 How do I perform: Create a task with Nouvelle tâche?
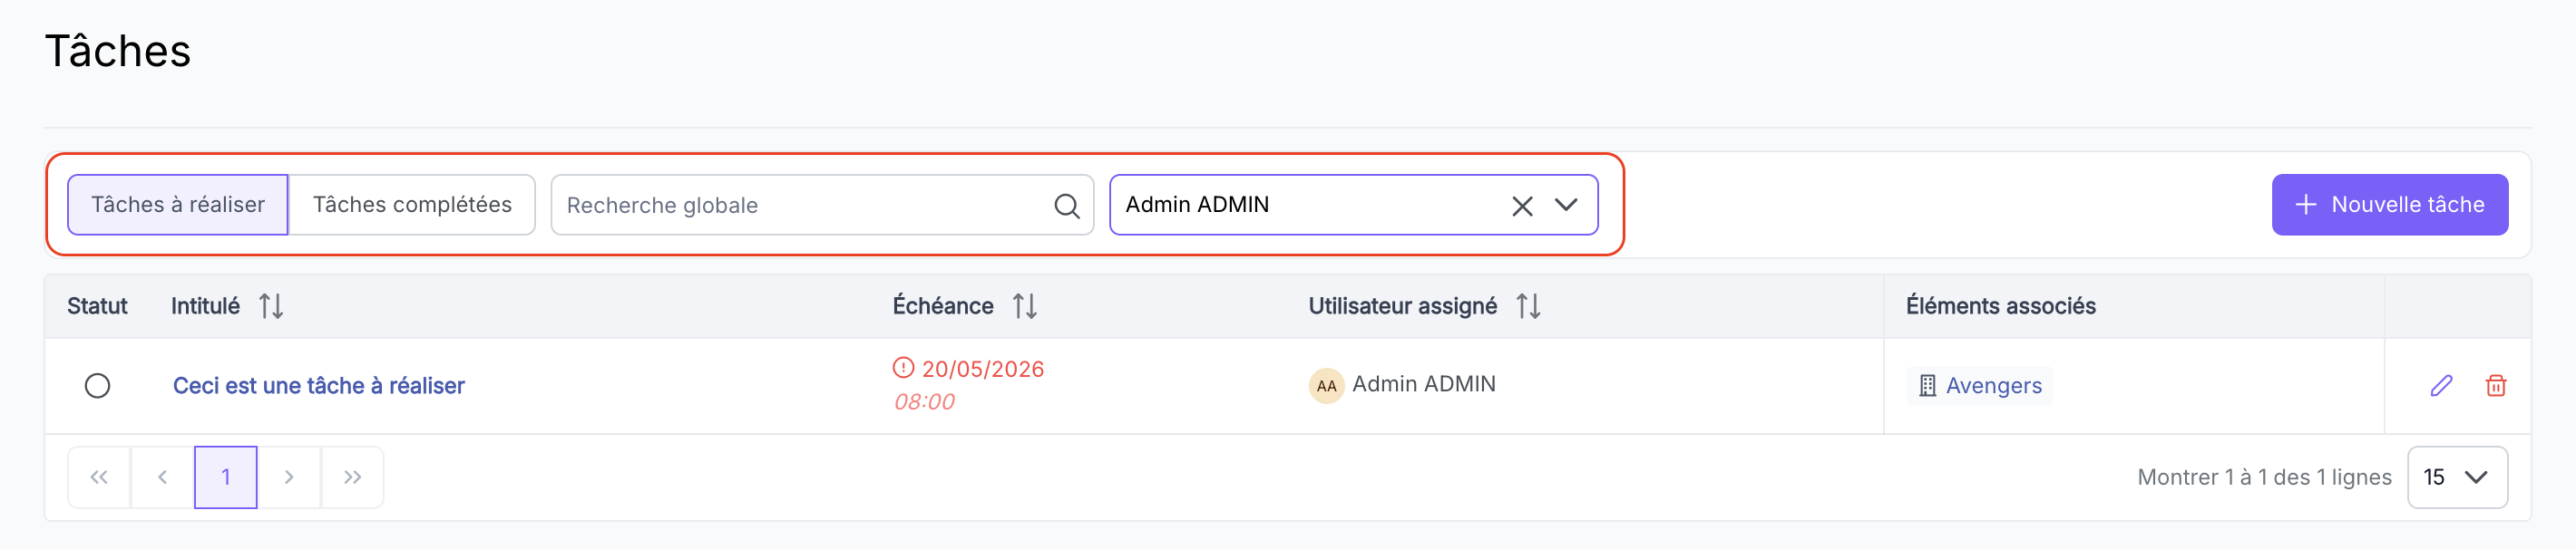(x=2389, y=205)
